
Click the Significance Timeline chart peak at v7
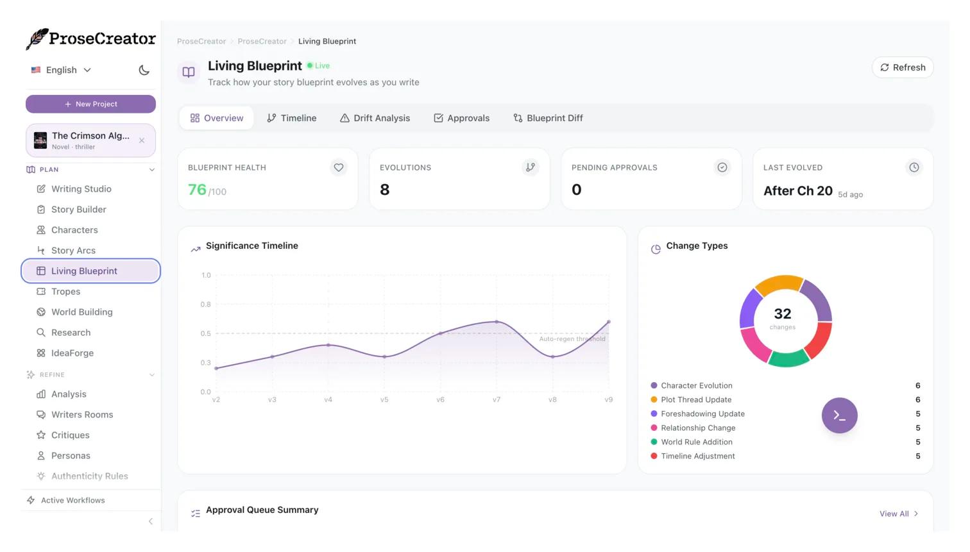pyautogui.click(x=497, y=322)
